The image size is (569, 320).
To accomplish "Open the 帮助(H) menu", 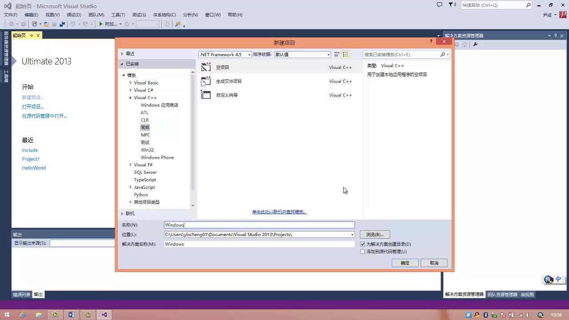I will tap(235, 15).
